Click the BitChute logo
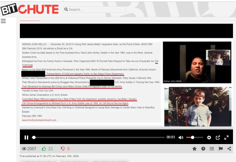 tap(29, 9)
